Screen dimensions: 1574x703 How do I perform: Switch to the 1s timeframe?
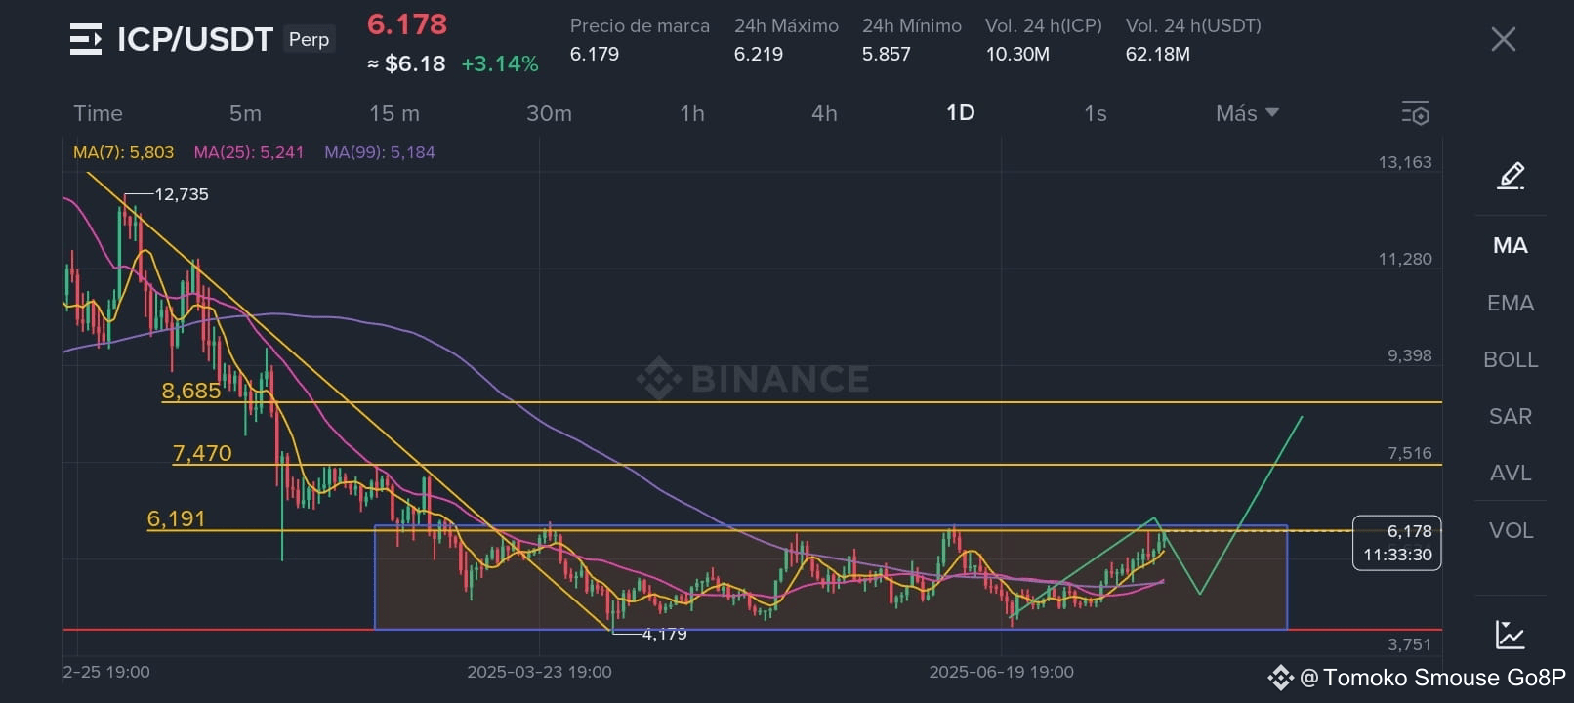tap(1096, 113)
